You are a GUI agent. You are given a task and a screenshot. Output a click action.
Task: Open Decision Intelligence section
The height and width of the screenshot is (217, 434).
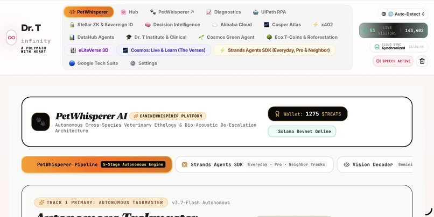point(172,25)
